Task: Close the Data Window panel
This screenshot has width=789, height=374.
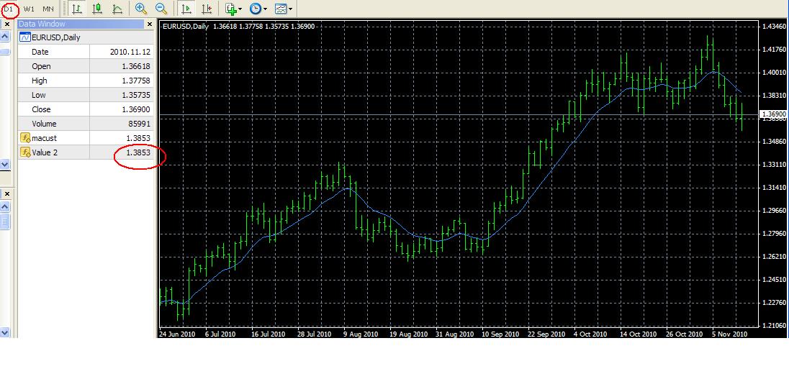Action: 150,24
